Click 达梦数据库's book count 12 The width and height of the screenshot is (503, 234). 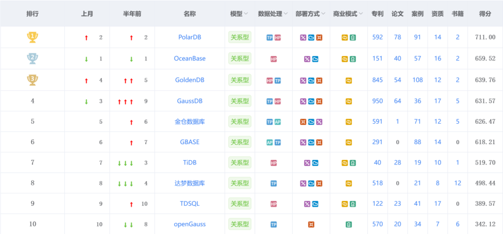(x=457, y=183)
